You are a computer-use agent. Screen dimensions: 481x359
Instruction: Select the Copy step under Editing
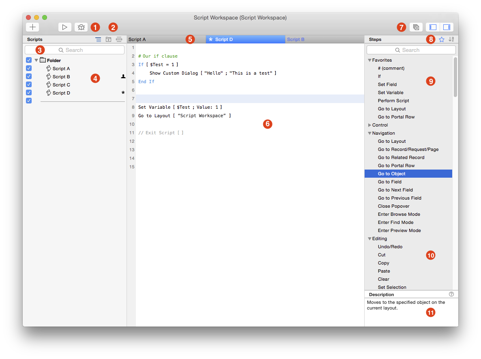pos(383,263)
